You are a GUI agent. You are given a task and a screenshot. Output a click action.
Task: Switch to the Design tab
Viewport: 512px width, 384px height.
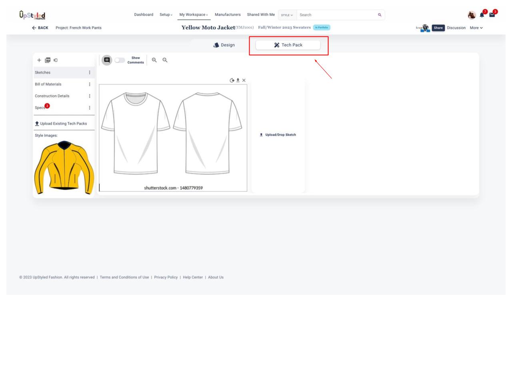point(224,45)
